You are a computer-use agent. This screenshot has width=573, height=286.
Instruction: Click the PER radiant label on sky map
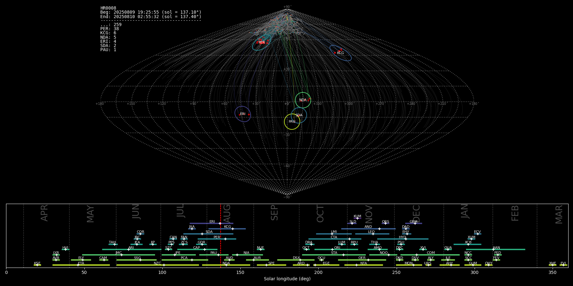262,43
